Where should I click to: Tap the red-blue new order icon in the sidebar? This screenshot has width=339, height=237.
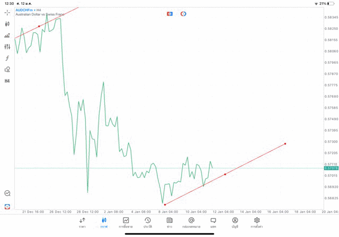(x=7, y=206)
